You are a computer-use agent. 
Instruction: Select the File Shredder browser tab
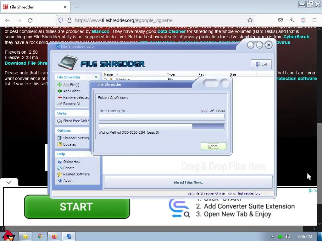pyautogui.click(x=35, y=7)
